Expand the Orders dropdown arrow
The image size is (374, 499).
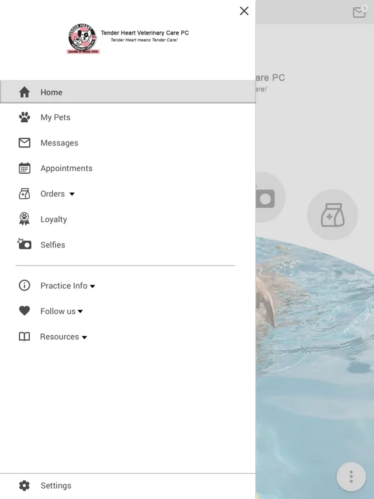[x=72, y=194]
